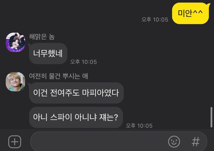Open 여전히 물건 뿌시는 애 profile picture
Viewport: 214px width, 151px height.
[15, 82]
